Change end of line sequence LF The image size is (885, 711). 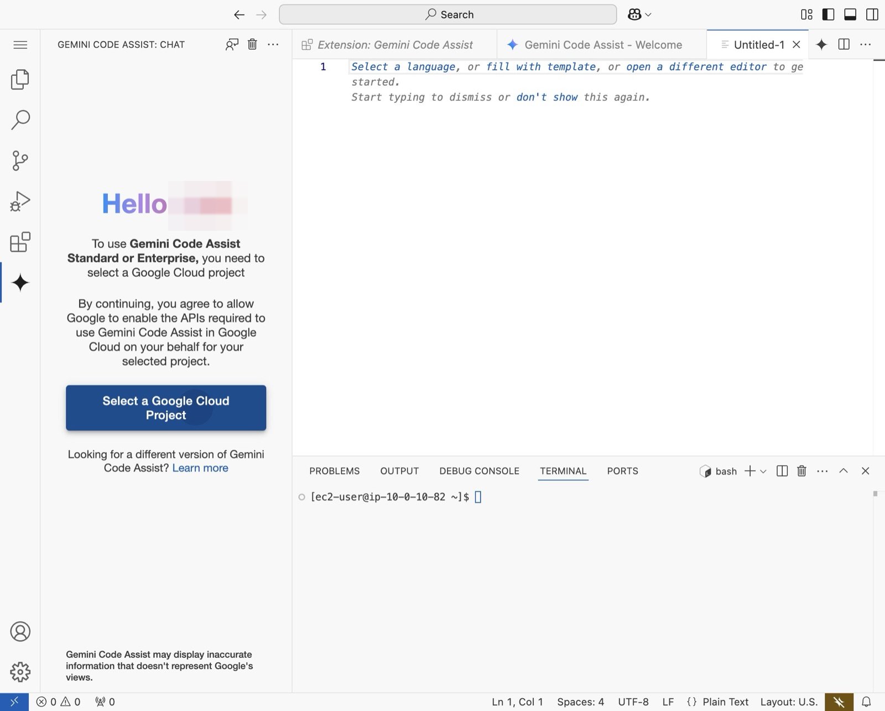[668, 702]
